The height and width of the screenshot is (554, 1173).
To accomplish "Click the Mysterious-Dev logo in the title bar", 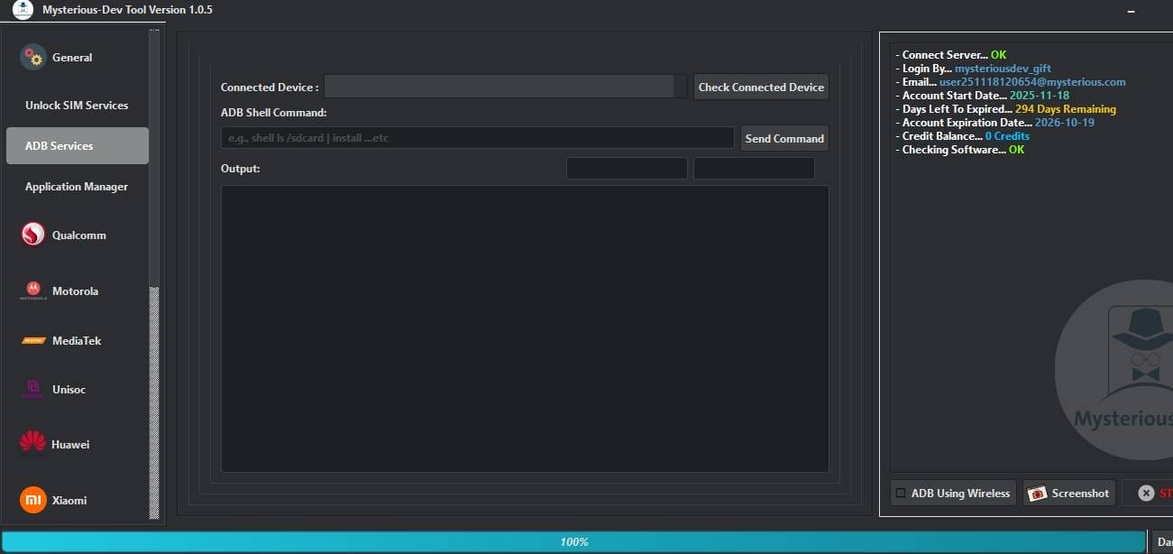I will click(x=23, y=10).
